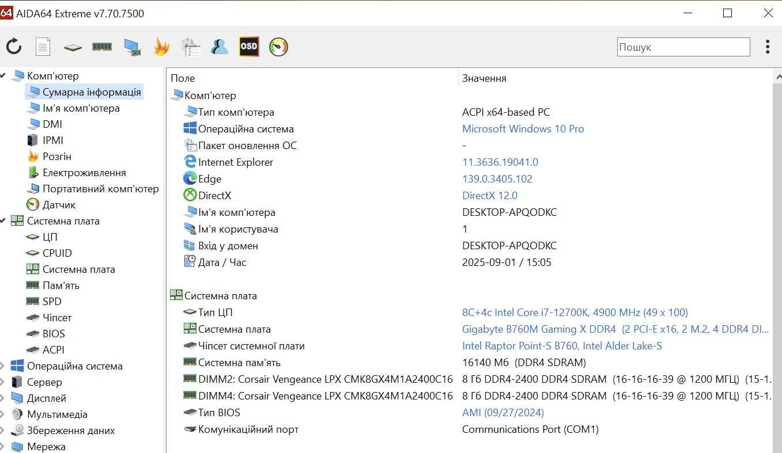The height and width of the screenshot is (453, 782).
Task: Open Edge version 139.0.3405.102 link
Action: pos(497,179)
